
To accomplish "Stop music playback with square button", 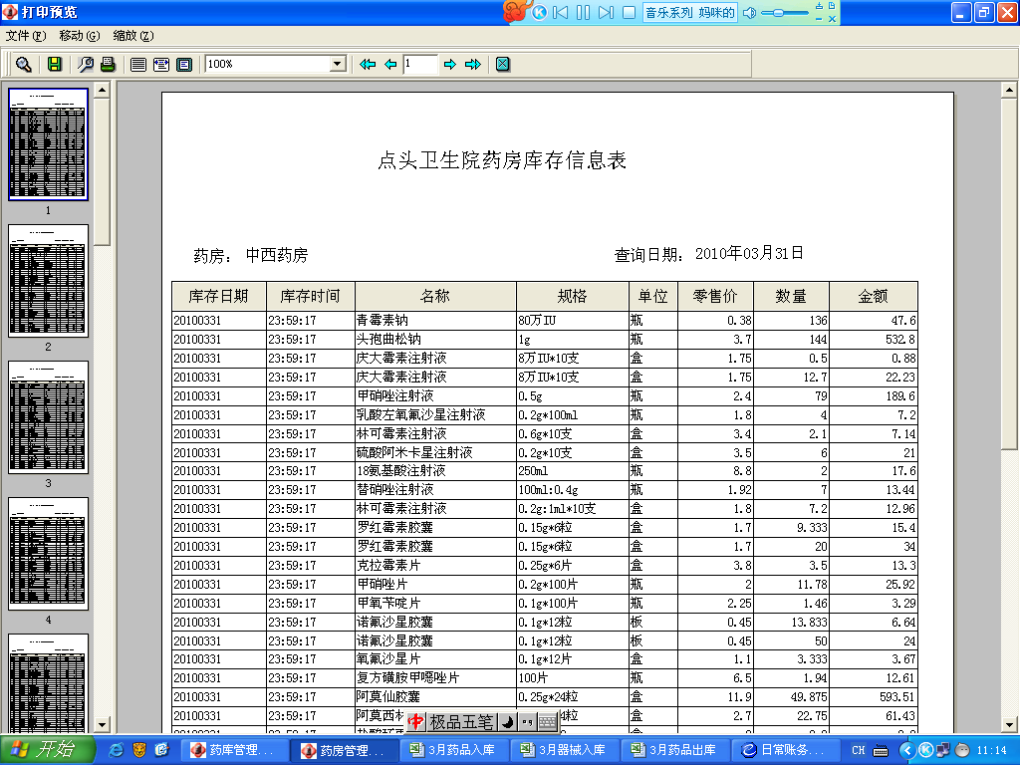I will (x=629, y=12).
